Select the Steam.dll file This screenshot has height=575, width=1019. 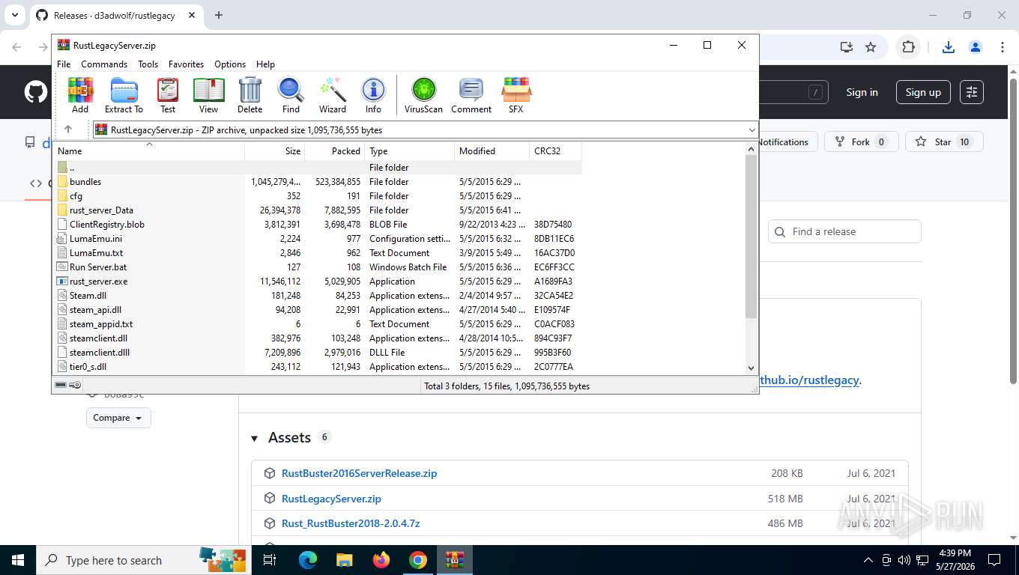[318, 296]
